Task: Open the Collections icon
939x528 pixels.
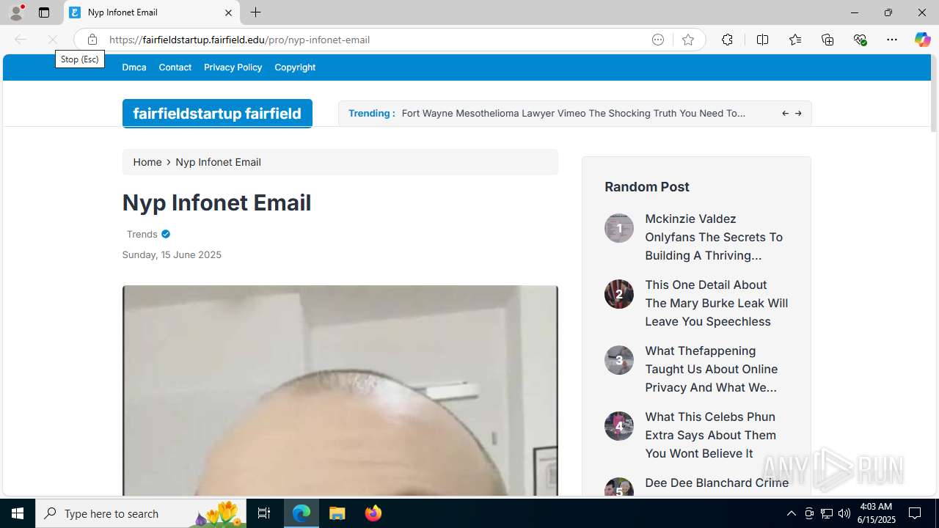Action: tap(827, 40)
